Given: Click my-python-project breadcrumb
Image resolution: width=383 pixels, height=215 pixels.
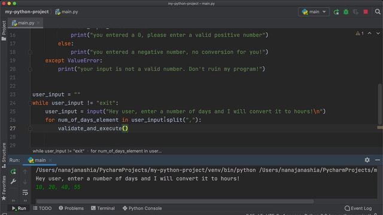Looking at the screenshot, I should [x=27, y=12].
